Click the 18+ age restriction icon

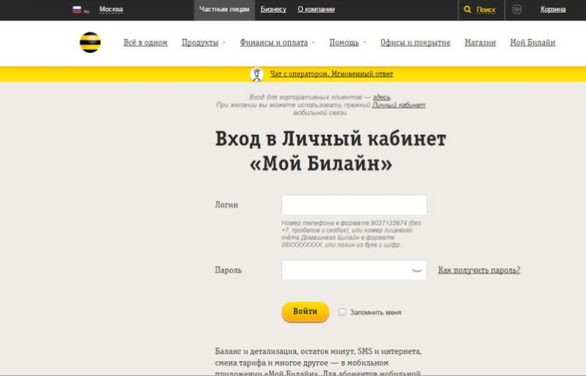tap(517, 10)
